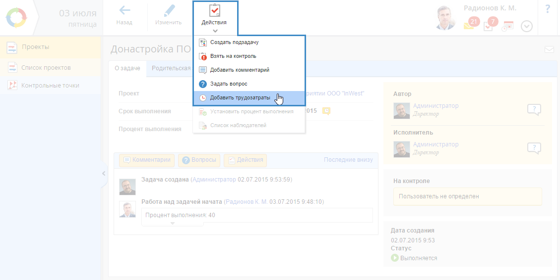The height and width of the screenshot is (280, 560).
Task: Click Радионов К. М. profile photo
Action: pos(446,18)
